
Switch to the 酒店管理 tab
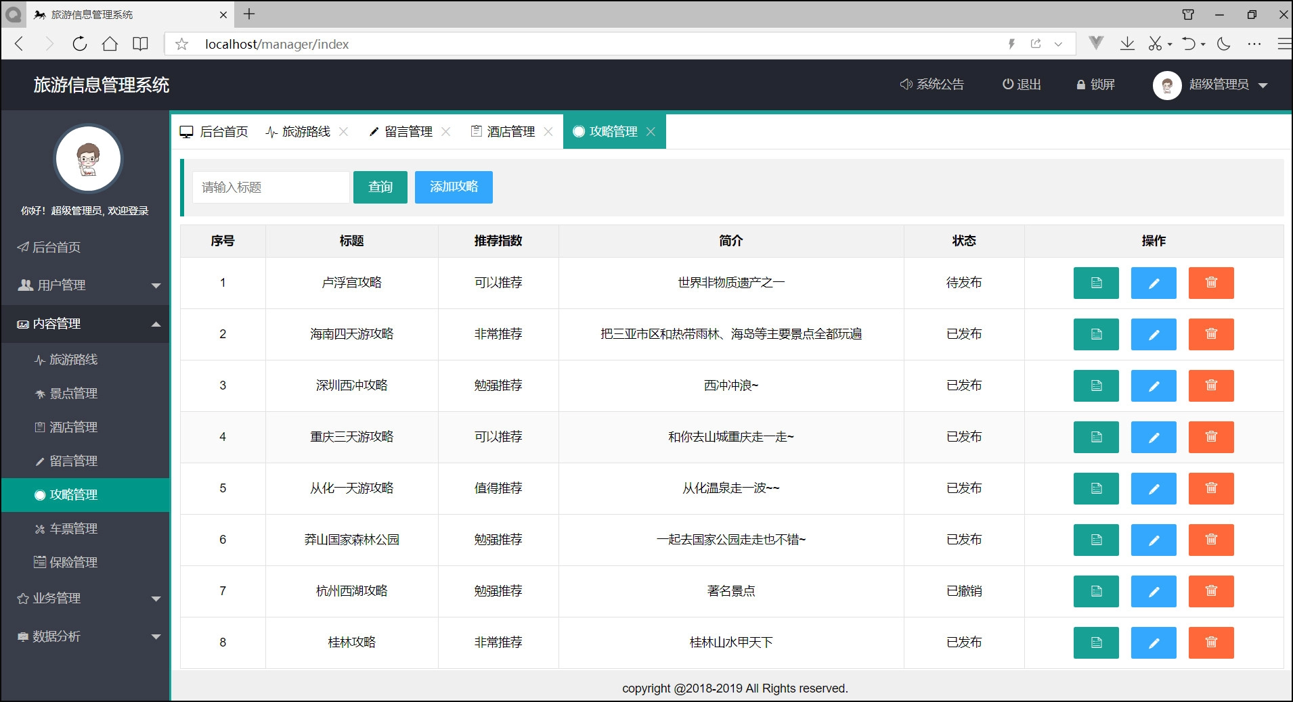[x=510, y=132]
